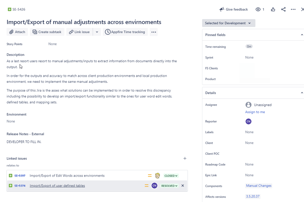Image resolution: width=304 pixels, height=202 pixels.
Task: Click Create subtask button
Action: click(x=47, y=32)
